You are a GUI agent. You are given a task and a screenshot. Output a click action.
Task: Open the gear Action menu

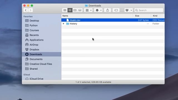[98, 10]
